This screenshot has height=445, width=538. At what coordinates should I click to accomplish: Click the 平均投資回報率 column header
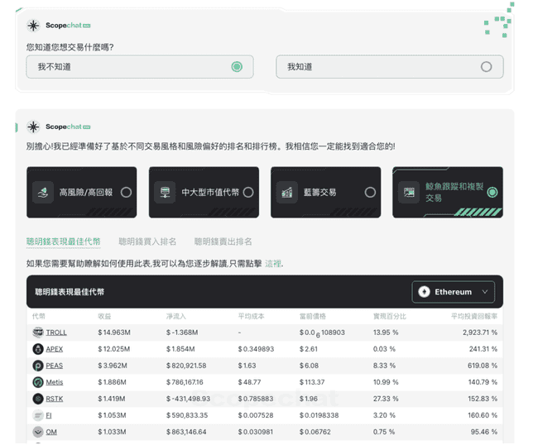(x=473, y=316)
